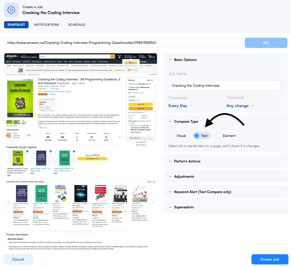This screenshot has height=267, width=291.
Task: Click the Compare Type chevron icon
Action: click(x=170, y=121)
